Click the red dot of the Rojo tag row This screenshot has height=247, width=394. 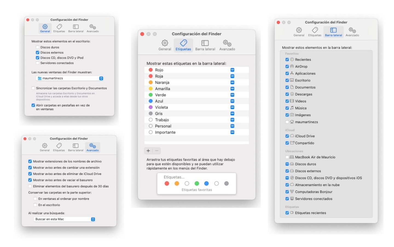tap(150, 70)
